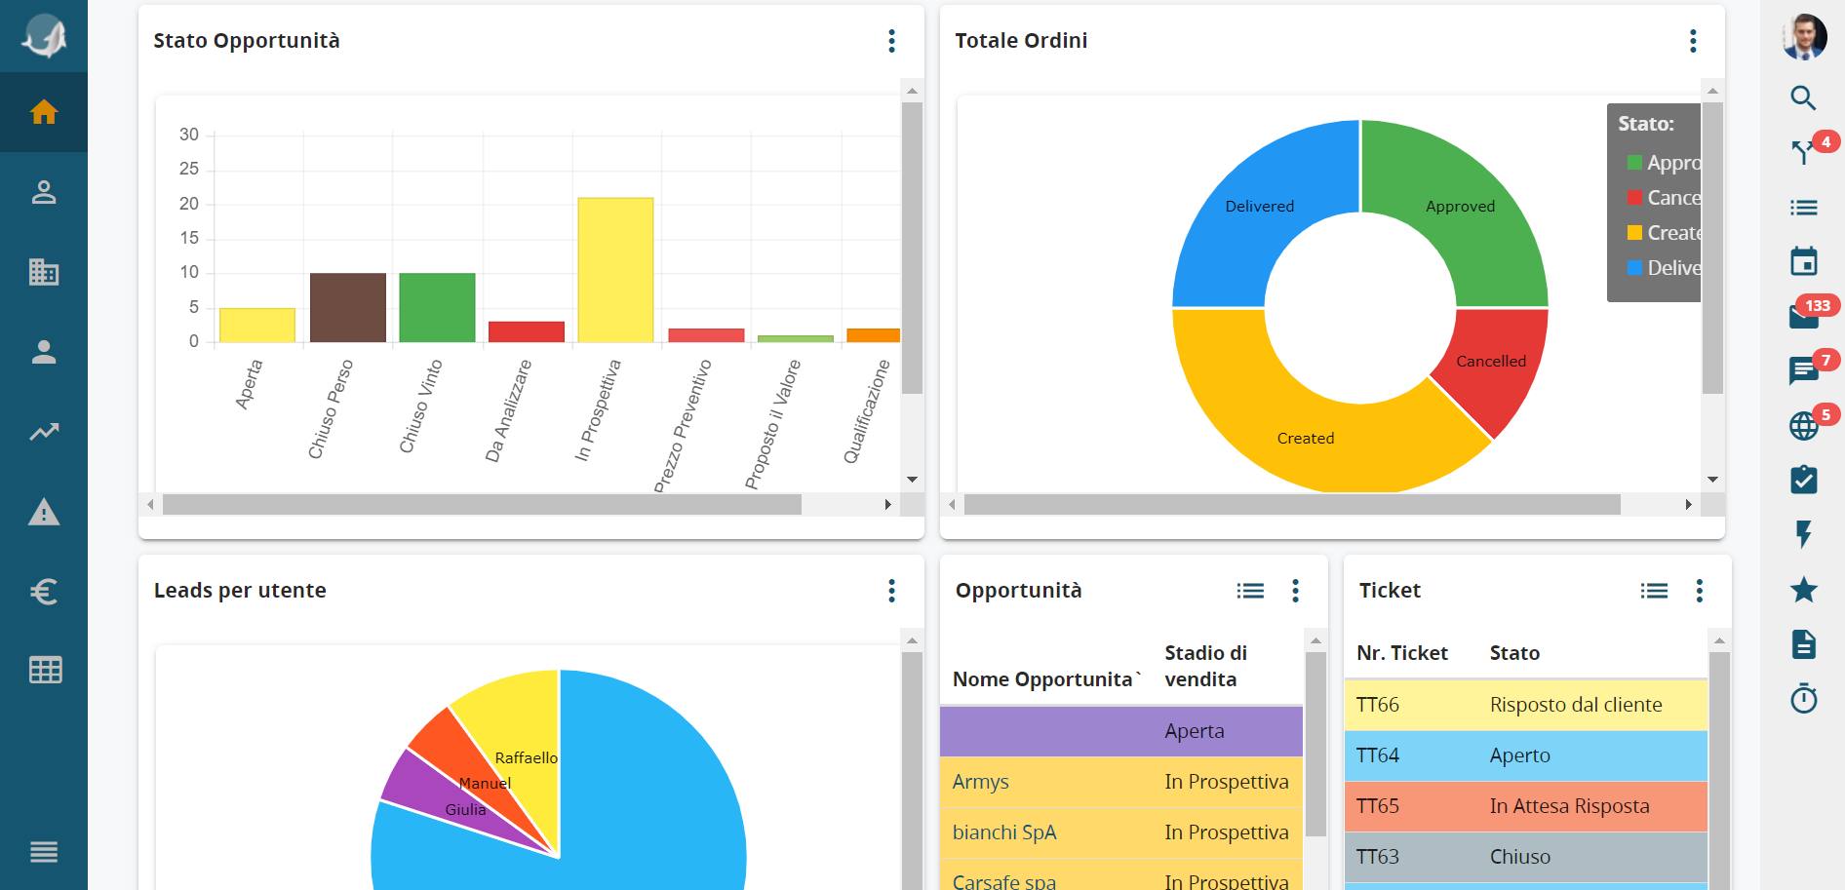Select the Delivered donut segment
1845x890 pixels.
point(1259,206)
